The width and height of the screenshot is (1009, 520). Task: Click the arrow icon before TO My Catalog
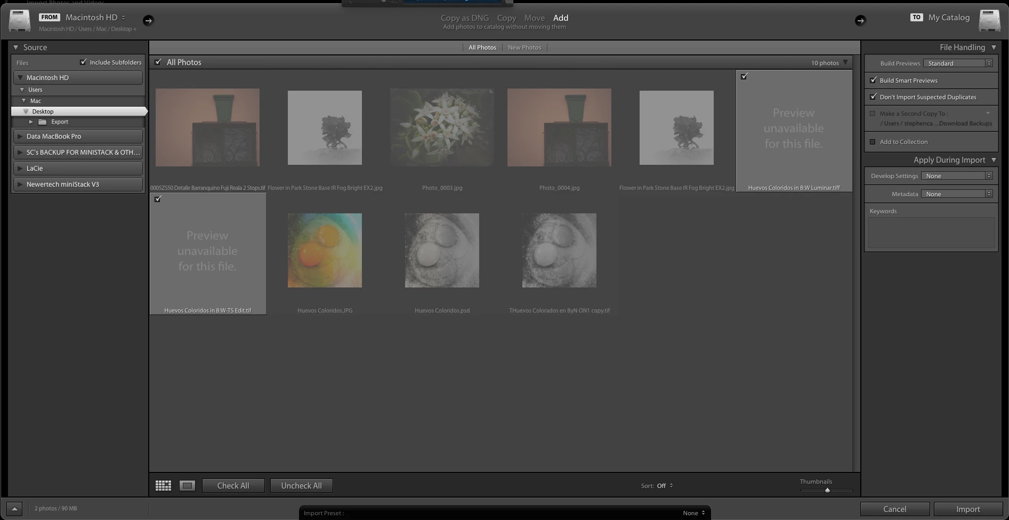pos(860,20)
